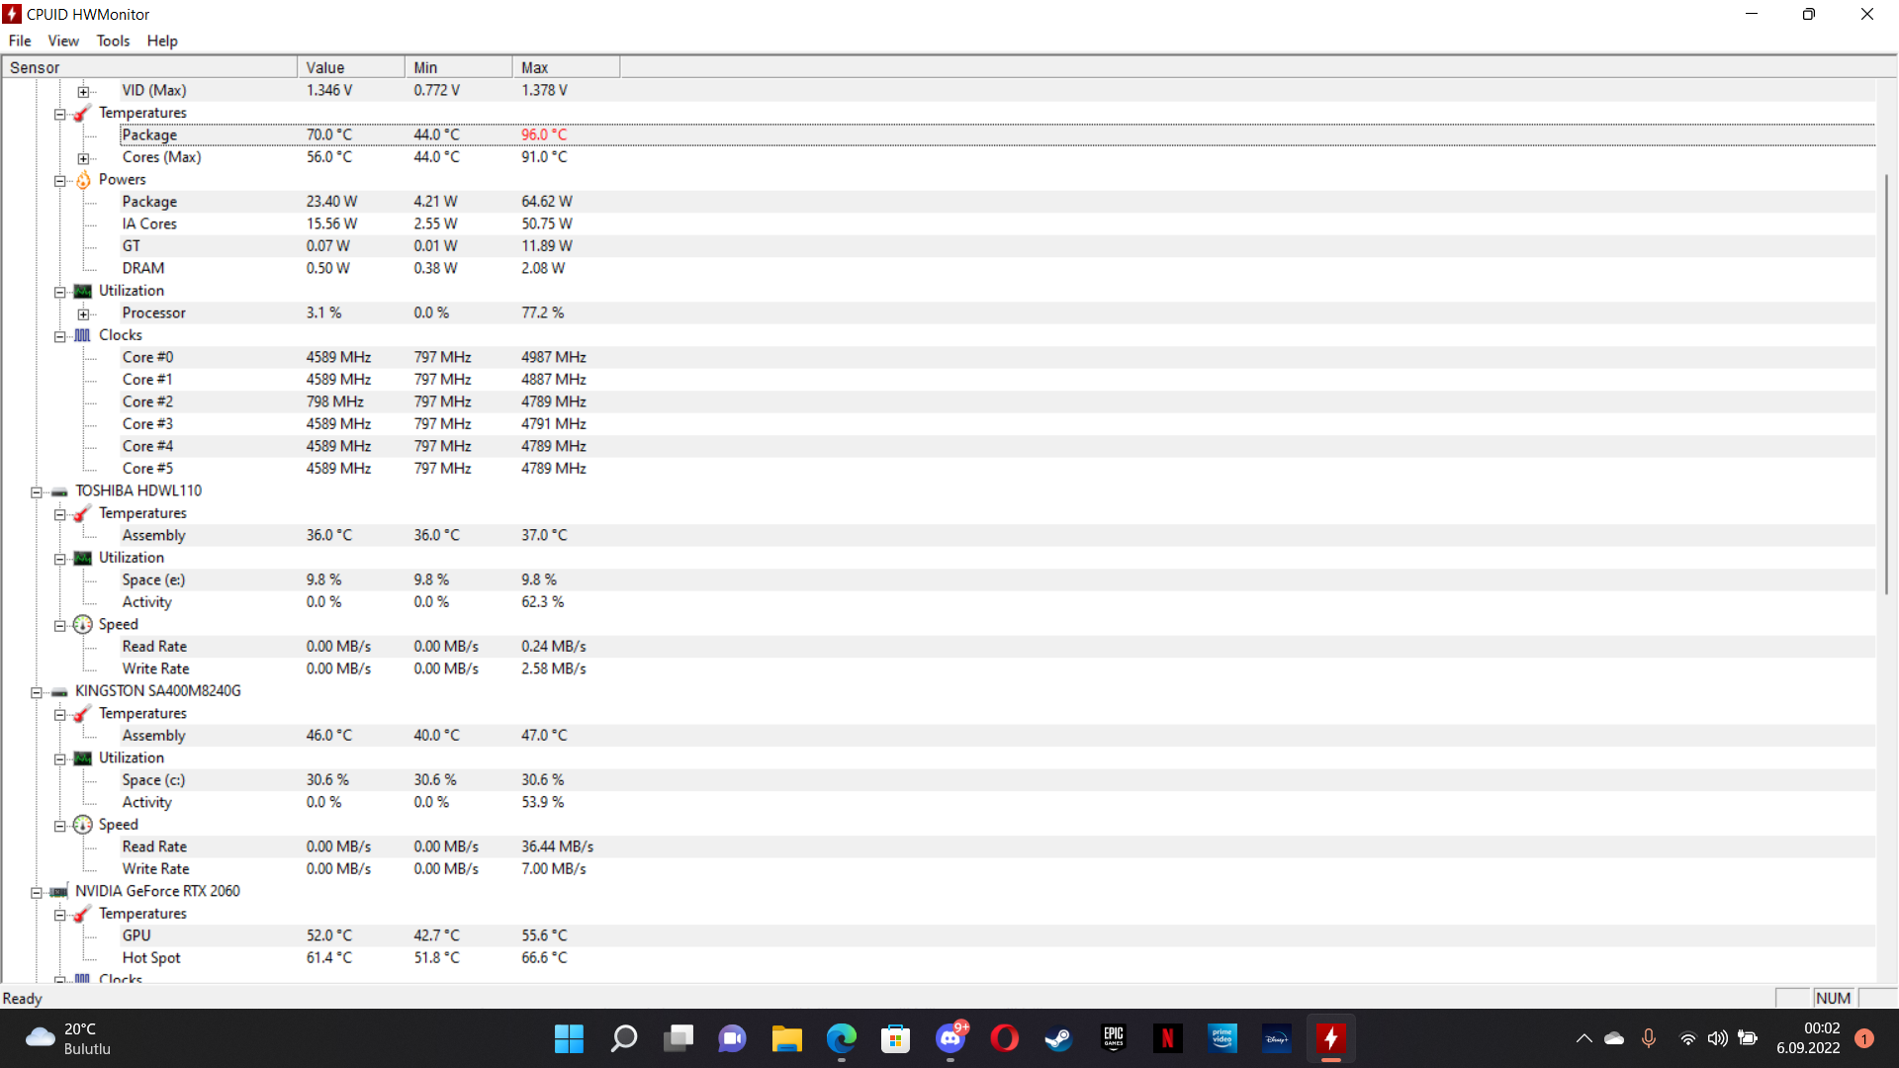Open the Help menu
Image resolution: width=1899 pixels, height=1068 pixels.
pos(162,41)
